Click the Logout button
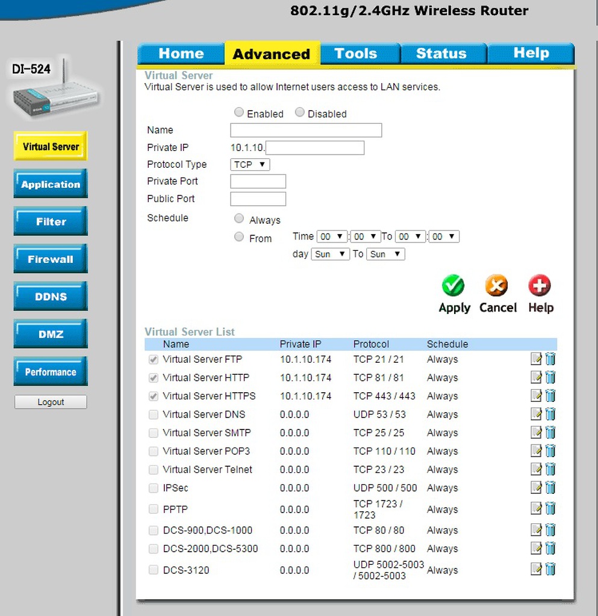This screenshot has width=598, height=616. click(x=51, y=402)
